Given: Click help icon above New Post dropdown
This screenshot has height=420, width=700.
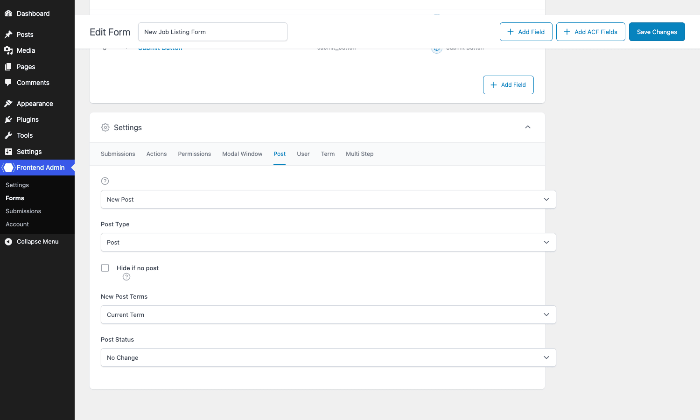Looking at the screenshot, I should (x=105, y=181).
